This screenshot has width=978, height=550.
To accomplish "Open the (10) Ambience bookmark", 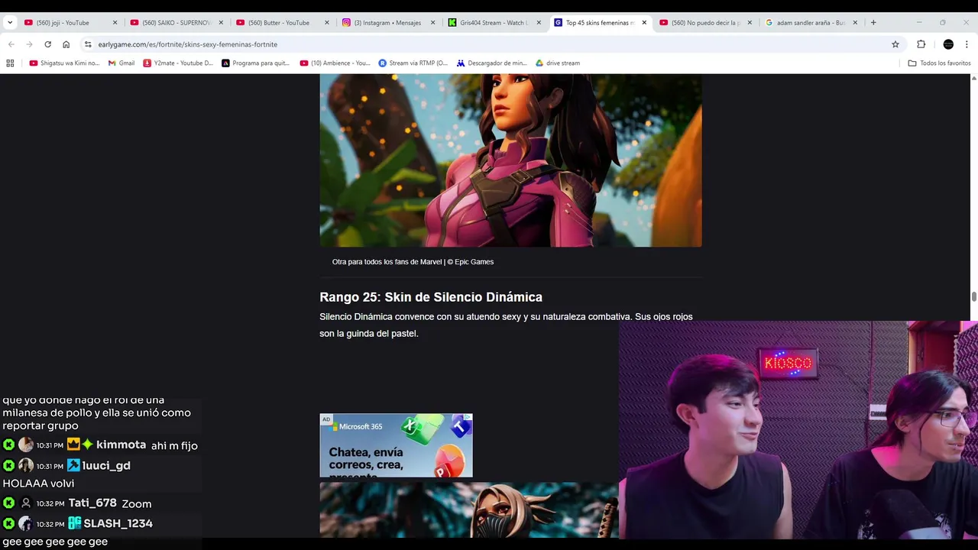I will 335,63.
